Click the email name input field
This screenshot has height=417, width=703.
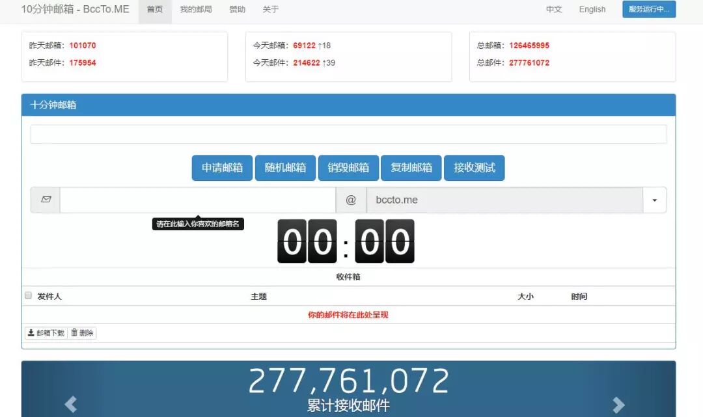pyautogui.click(x=195, y=200)
